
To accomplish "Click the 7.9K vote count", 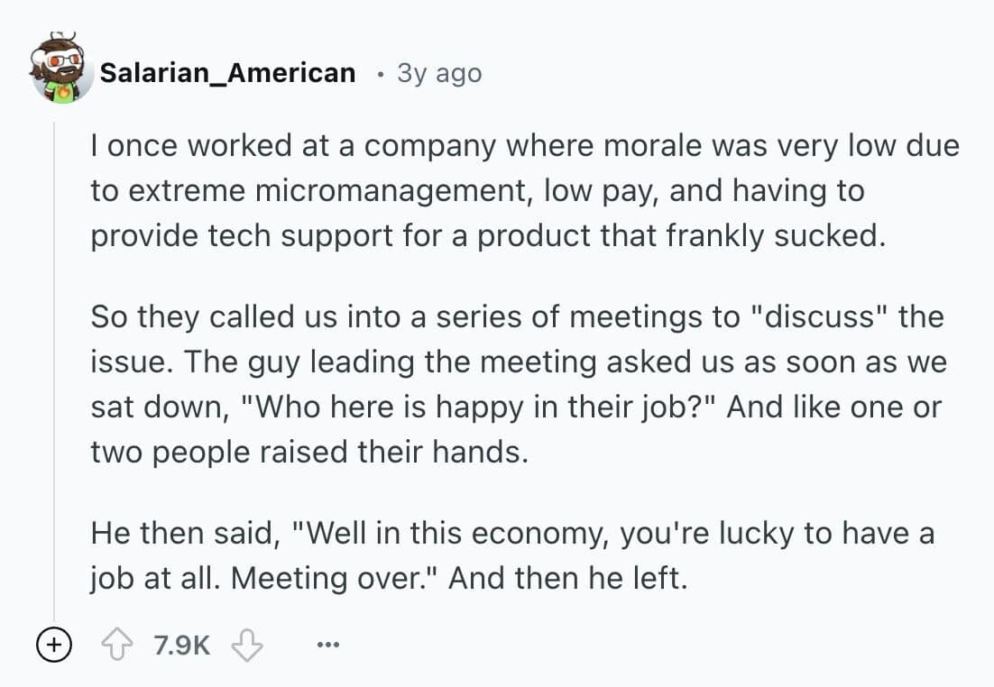I will pyautogui.click(x=181, y=646).
